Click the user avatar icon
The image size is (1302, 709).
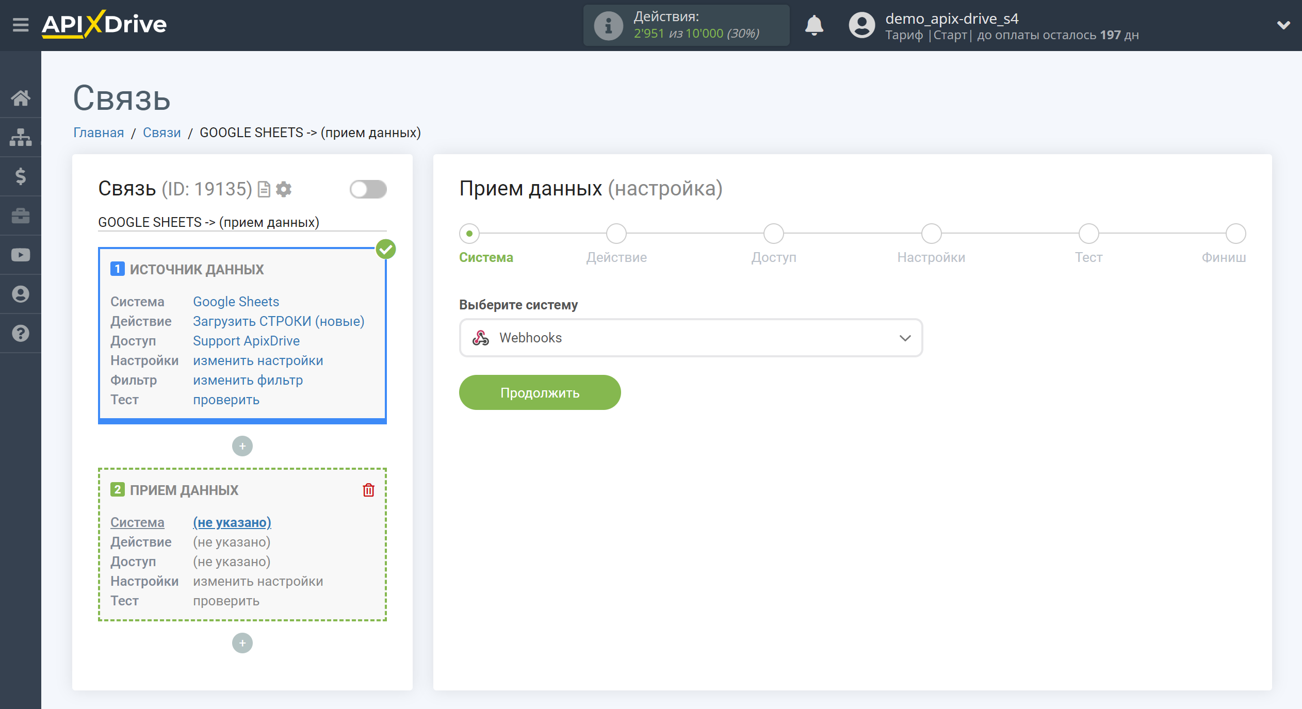click(x=862, y=25)
